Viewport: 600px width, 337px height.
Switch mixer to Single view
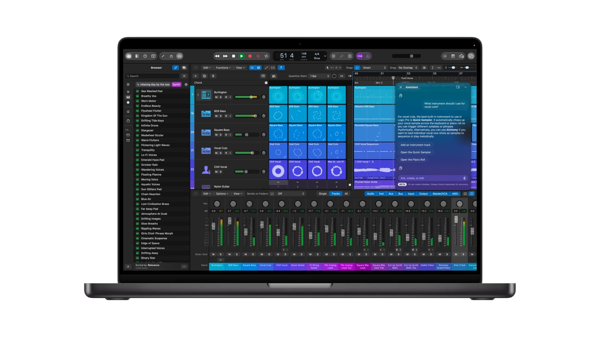point(322,194)
